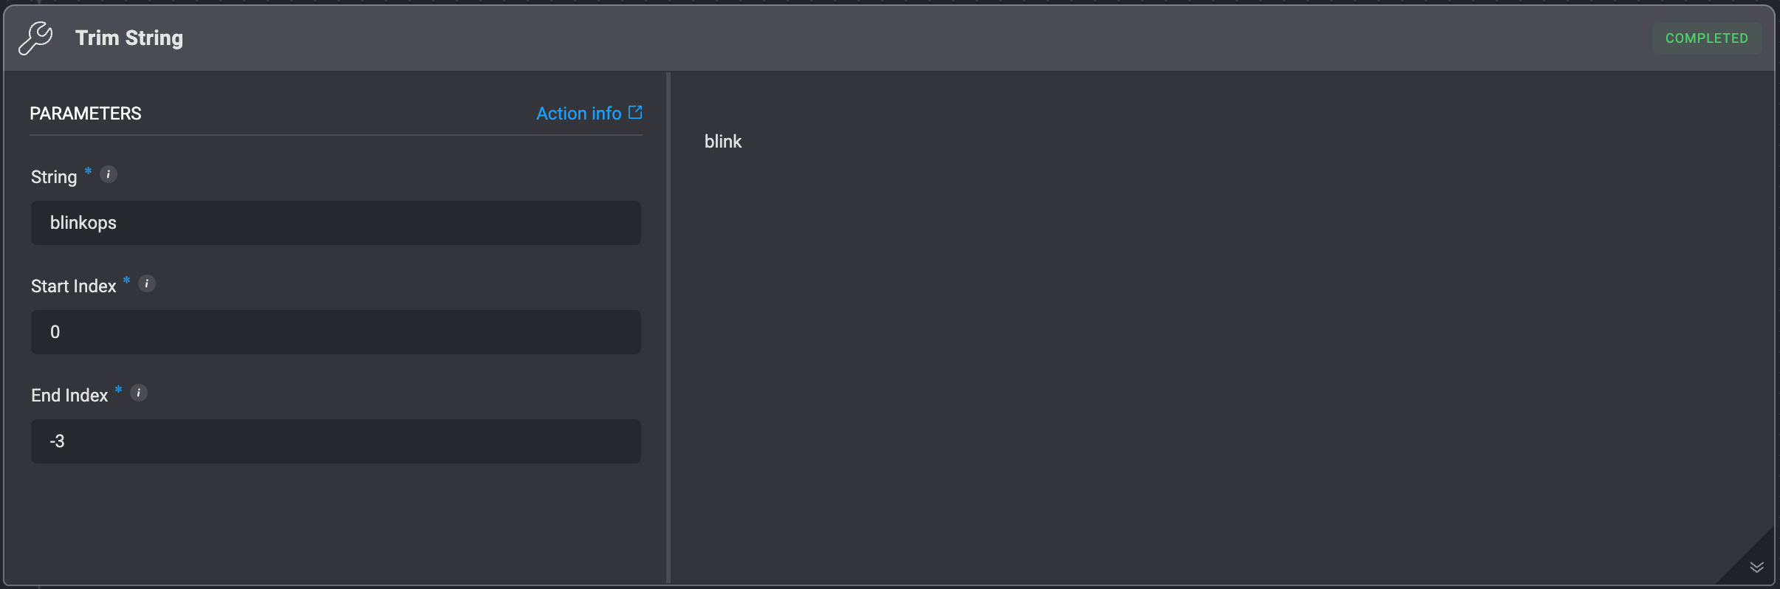This screenshot has height=589, width=1780.
Task: Click the wrench icon beside Trim String
Action: point(35,38)
